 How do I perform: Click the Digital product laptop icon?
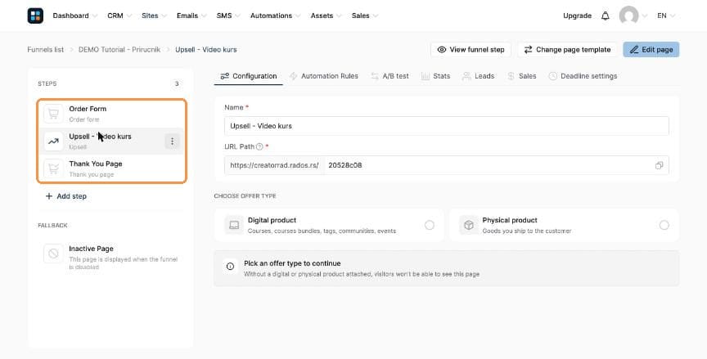pyautogui.click(x=234, y=225)
